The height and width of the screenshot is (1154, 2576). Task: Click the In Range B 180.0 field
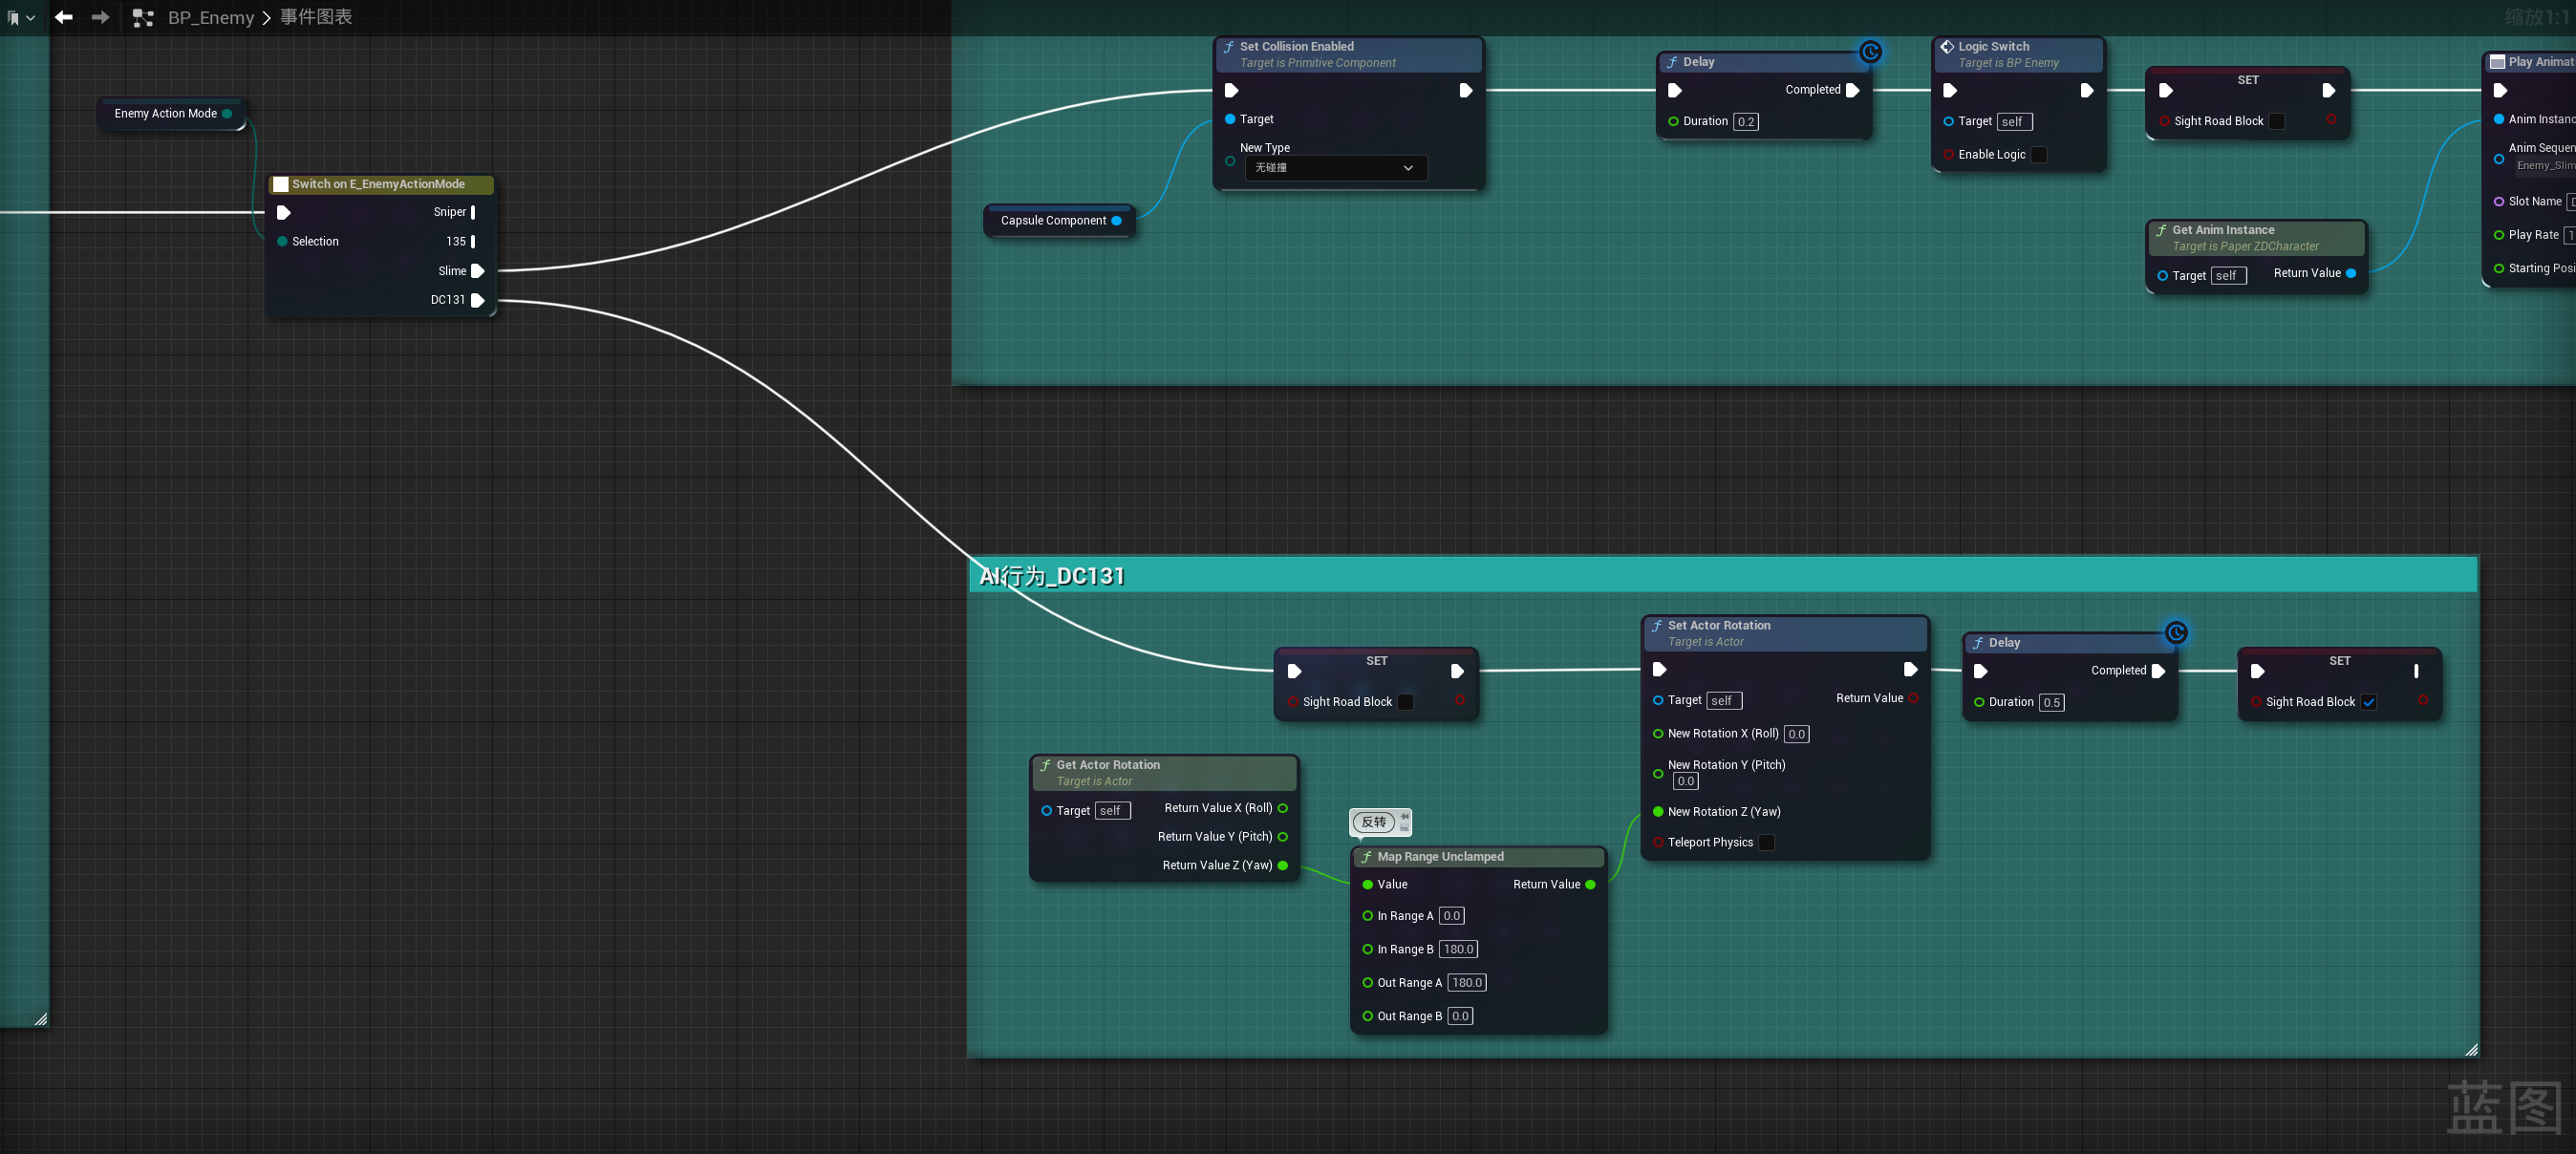1458,950
